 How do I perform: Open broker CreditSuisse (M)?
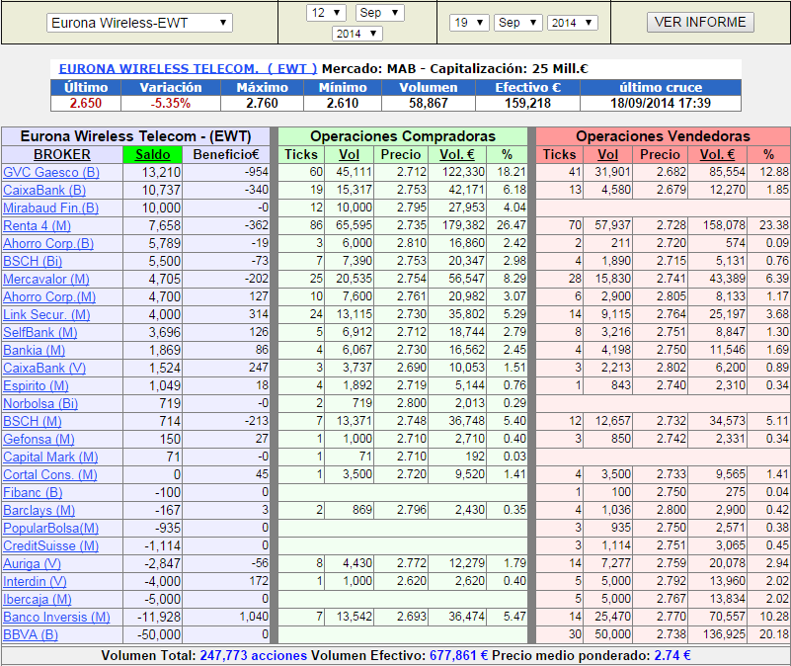click(51, 545)
